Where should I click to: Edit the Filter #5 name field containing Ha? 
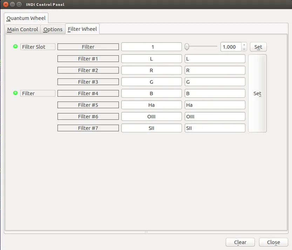215,105
